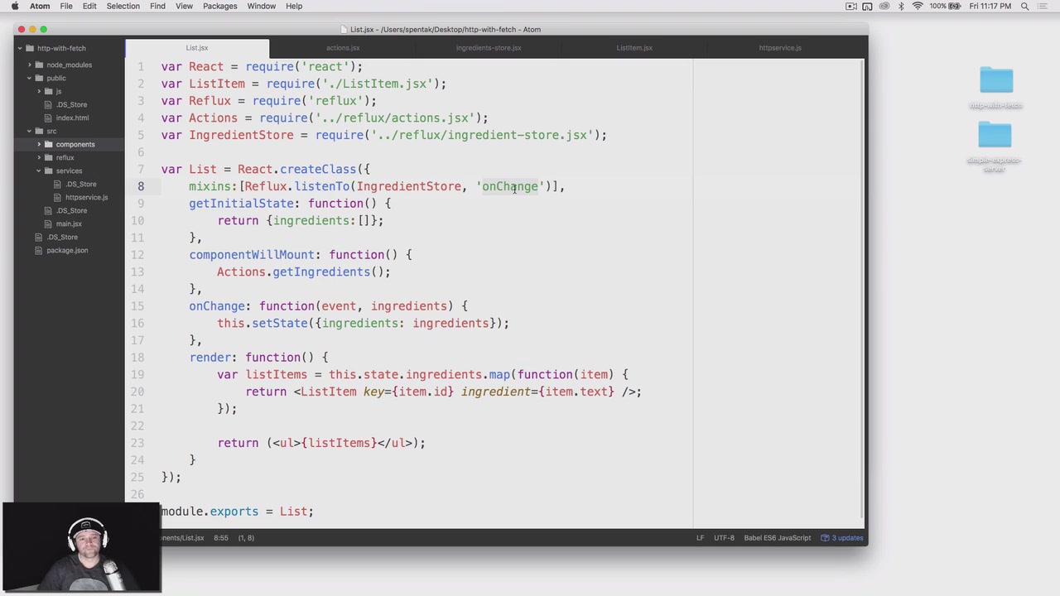1060x596 pixels.
Task: Switch to the httpservice.js tab
Action: (x=780, y=48)
